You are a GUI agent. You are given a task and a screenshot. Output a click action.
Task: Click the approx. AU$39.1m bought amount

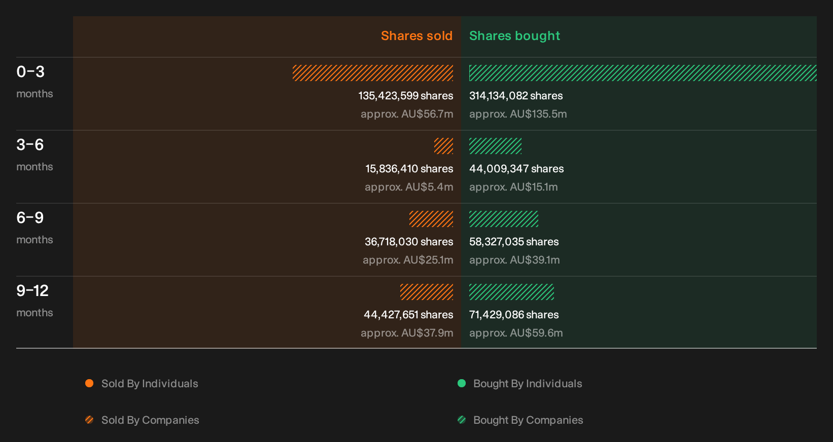click(x=514, y=260)
